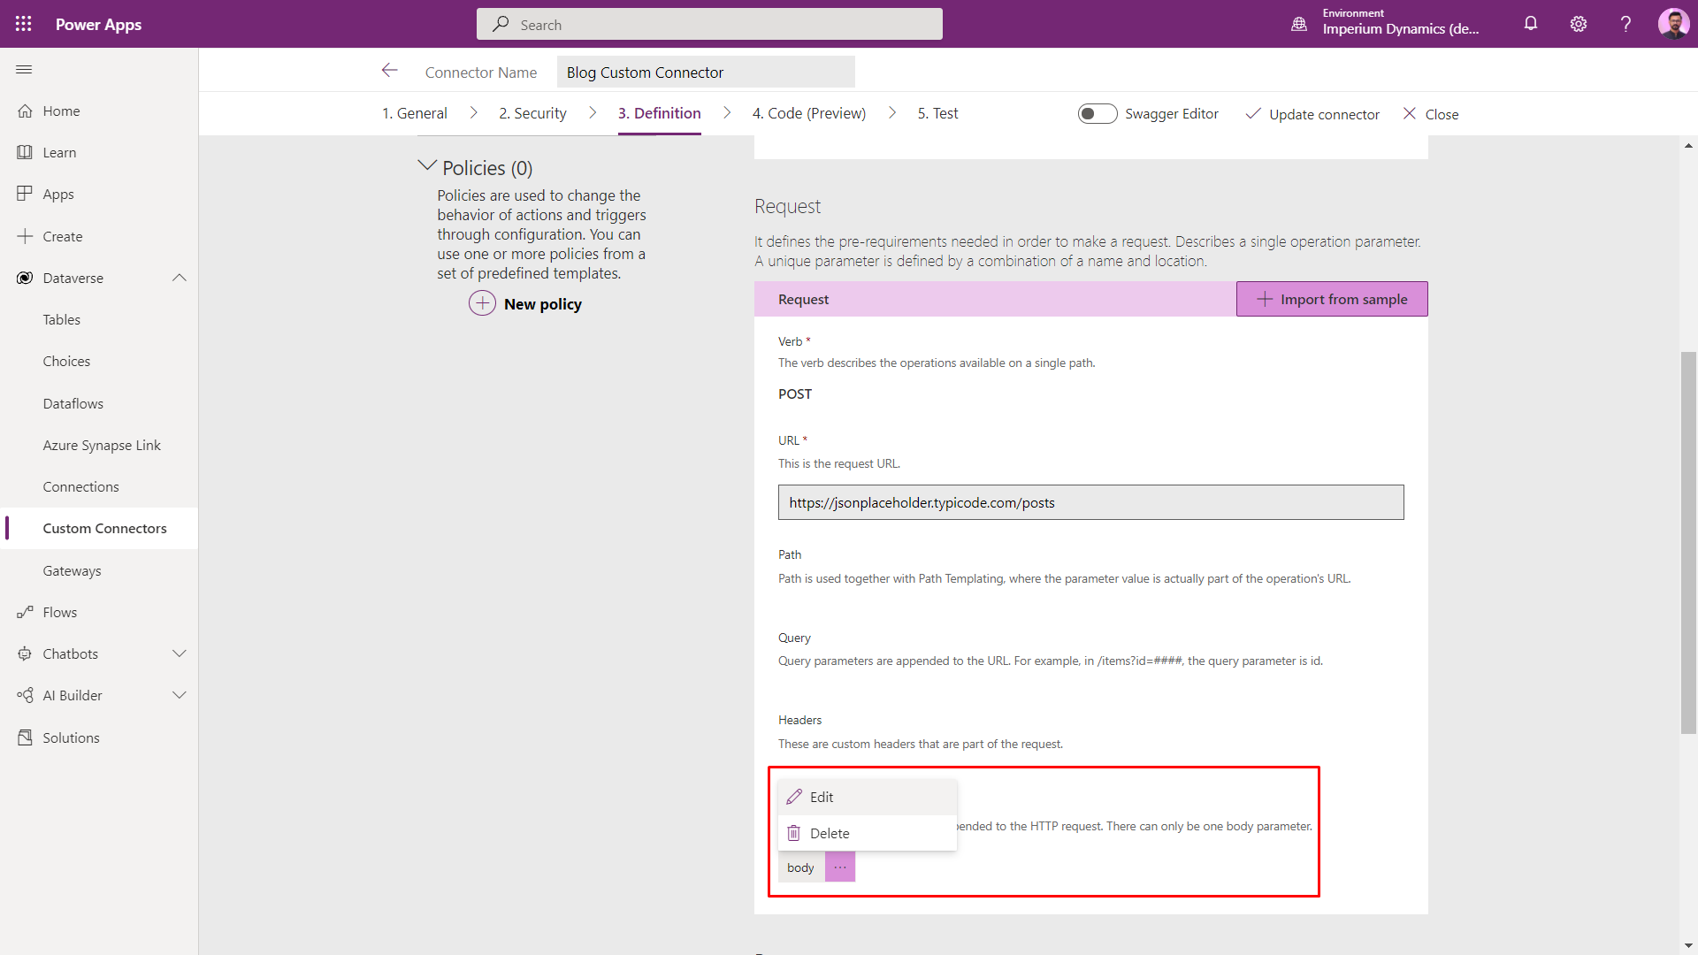This screenshot has width=1698, height=955.
Task: Toggle the Swagger Editor switch
Action: pos(1097,114)
